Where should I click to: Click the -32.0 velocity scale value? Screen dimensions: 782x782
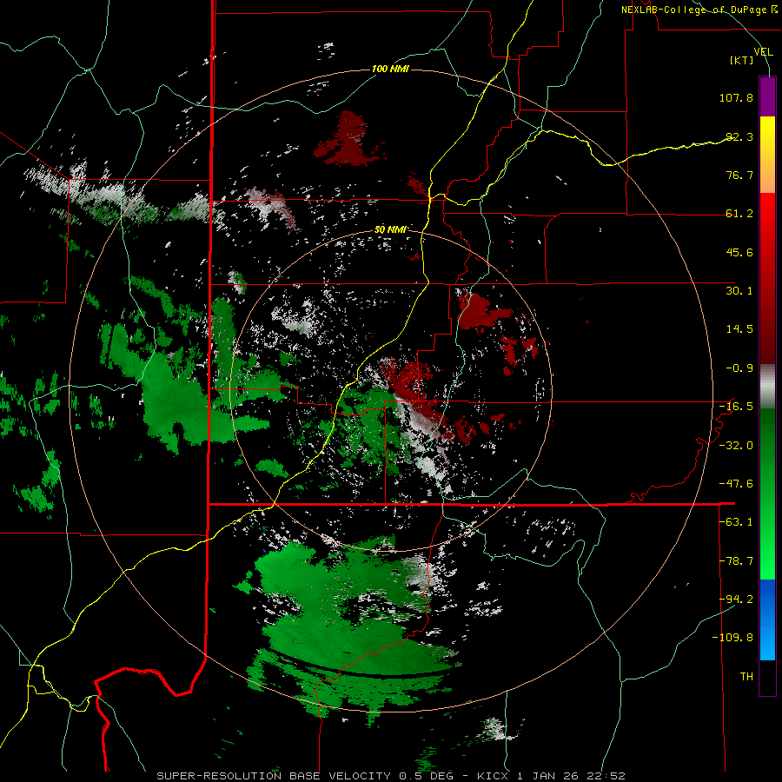pyautogui.click(x=736, y=446)
